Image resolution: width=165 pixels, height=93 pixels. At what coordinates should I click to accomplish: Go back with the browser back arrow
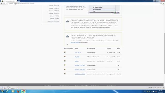2,4
